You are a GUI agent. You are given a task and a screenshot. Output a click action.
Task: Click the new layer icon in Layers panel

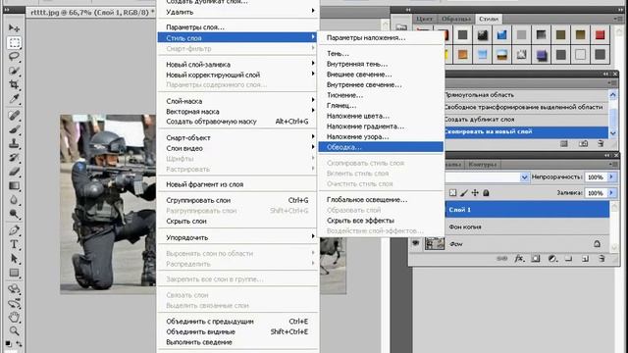click(585, 259)
